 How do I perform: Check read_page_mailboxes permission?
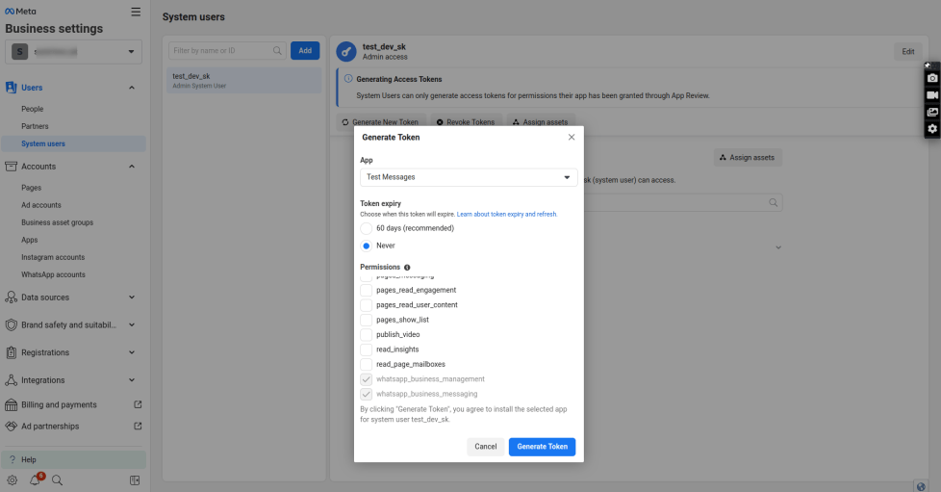(x=366, y=364)
